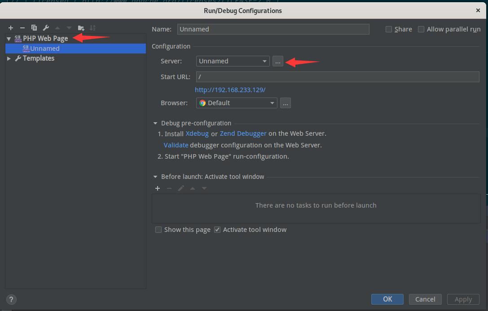The height and width of the screenshot is (311, 488).
Task: Open the Browser dropdown
Action: (x=237, y=103)
